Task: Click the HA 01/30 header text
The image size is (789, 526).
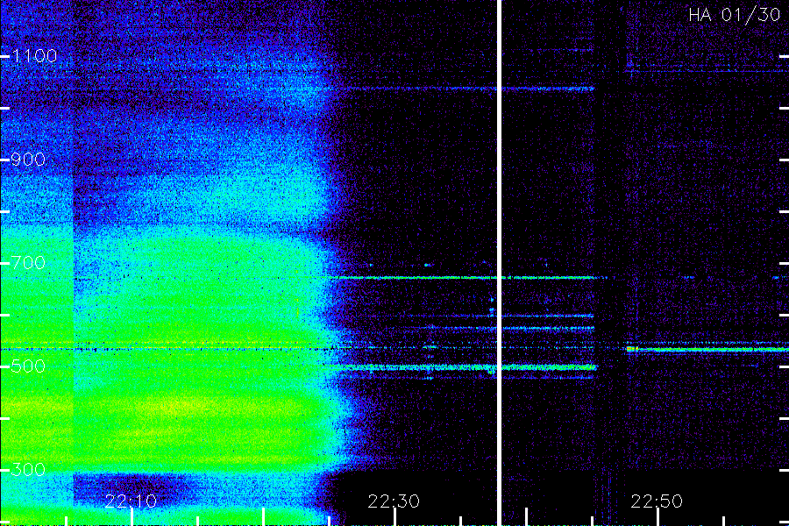Action: pyautogui.click(x=734, y=15)
